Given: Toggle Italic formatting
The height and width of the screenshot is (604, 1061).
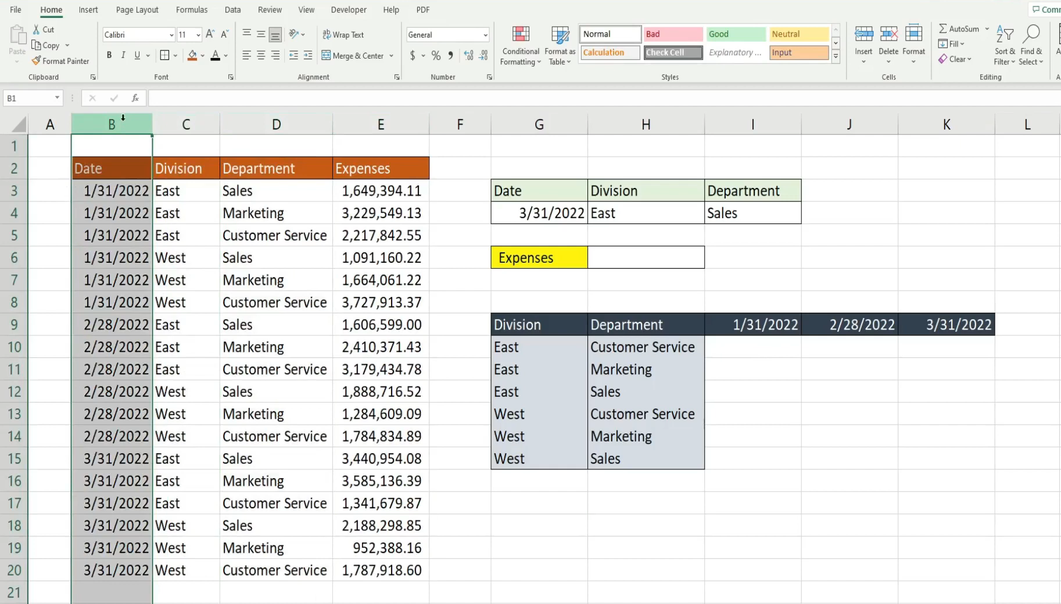Looking at the screenshot, I should pos(123,56).
